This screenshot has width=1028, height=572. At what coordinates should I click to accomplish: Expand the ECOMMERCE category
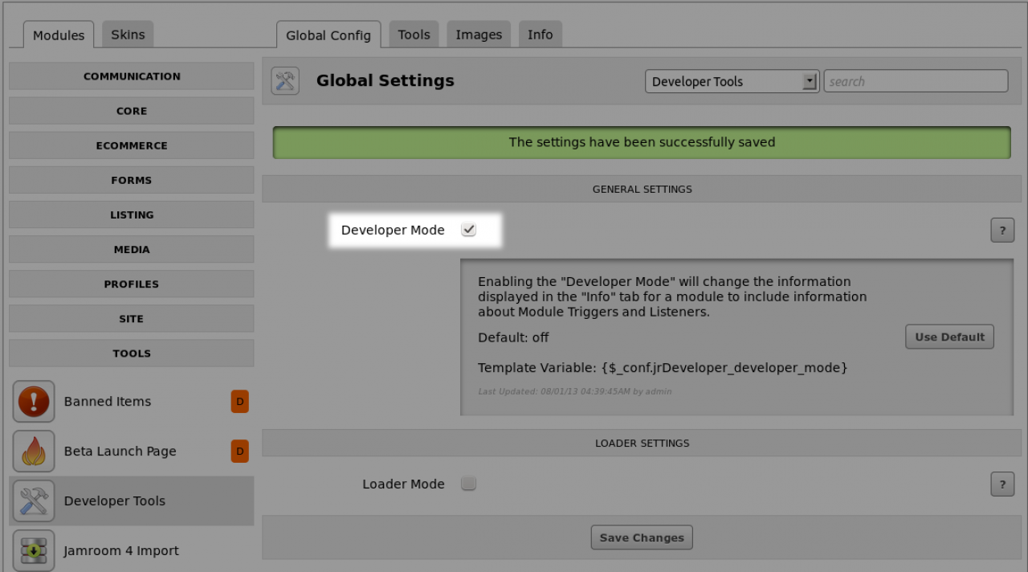(132, 145)
